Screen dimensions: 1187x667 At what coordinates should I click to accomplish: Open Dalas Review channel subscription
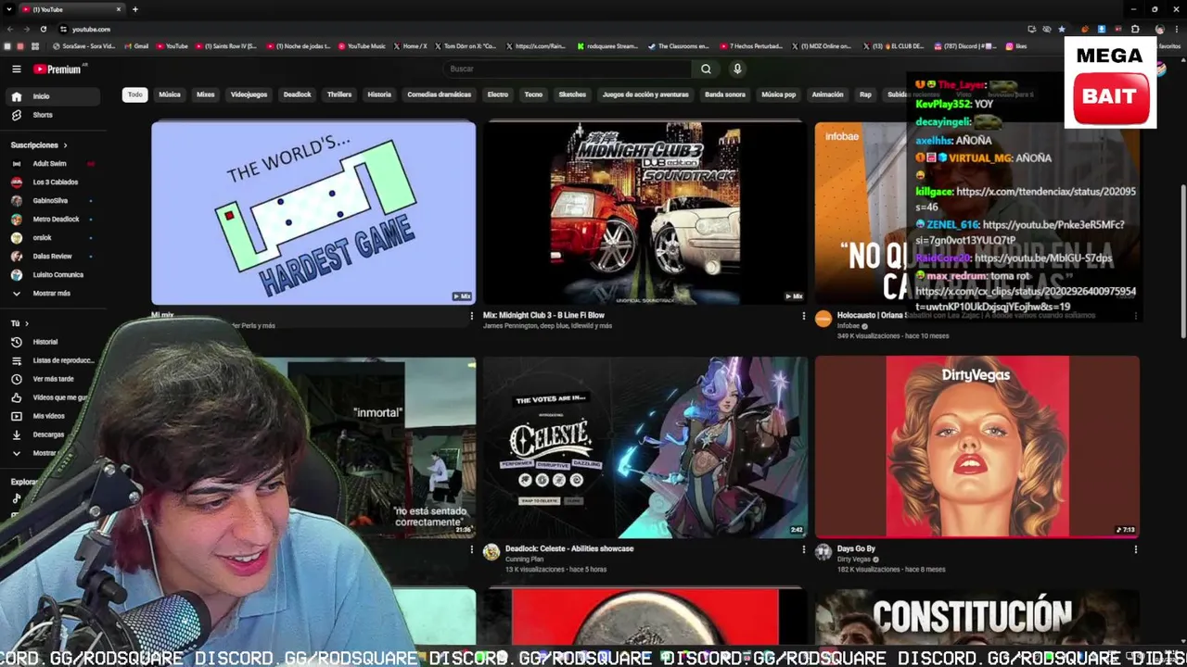click(52, 257)
